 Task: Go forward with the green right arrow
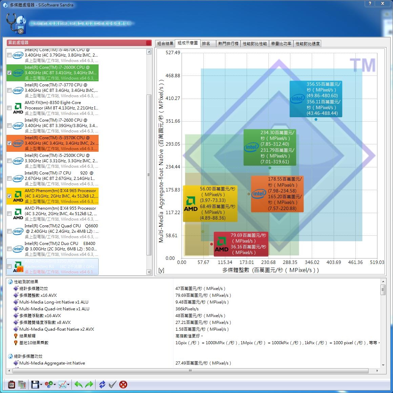[x=89, y=384]
